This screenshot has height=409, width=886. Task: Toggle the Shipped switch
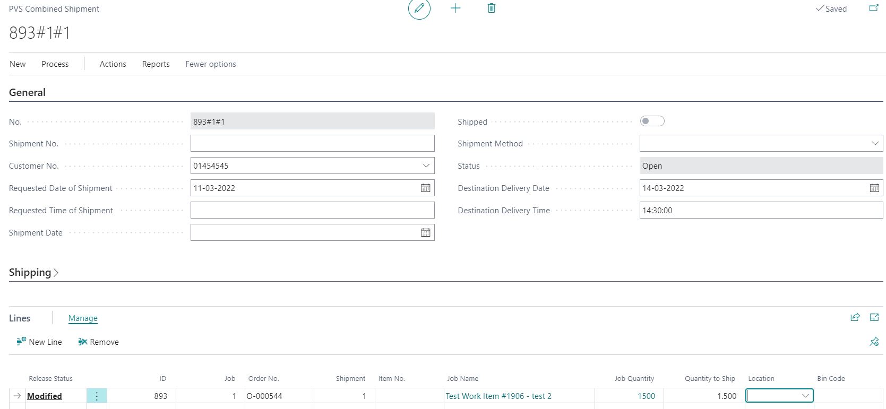pos(652,121)
